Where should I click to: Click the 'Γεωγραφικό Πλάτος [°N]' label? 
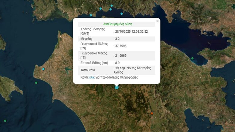(94, 46)
